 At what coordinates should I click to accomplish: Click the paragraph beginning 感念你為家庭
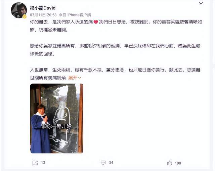tap(115, 50)
